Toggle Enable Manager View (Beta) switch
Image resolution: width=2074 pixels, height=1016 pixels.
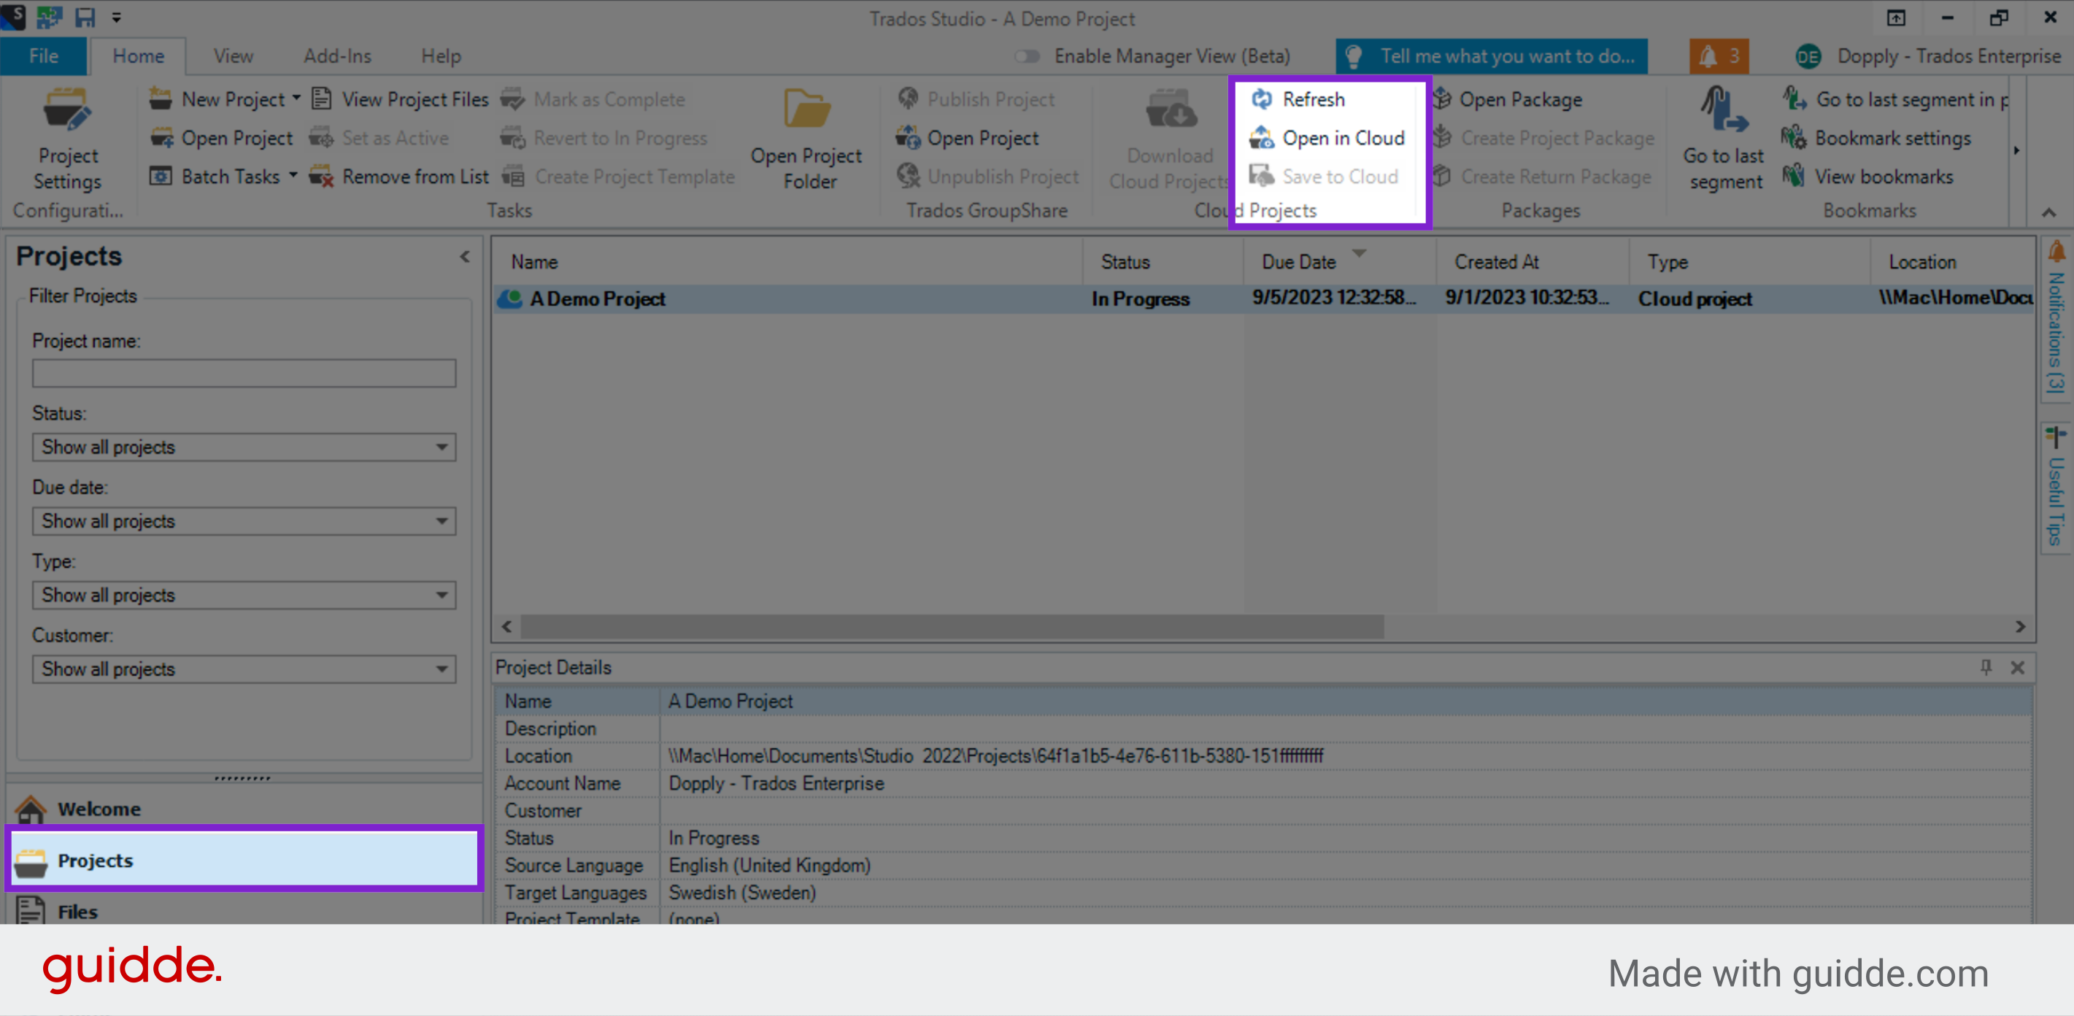coord(1026,56)
